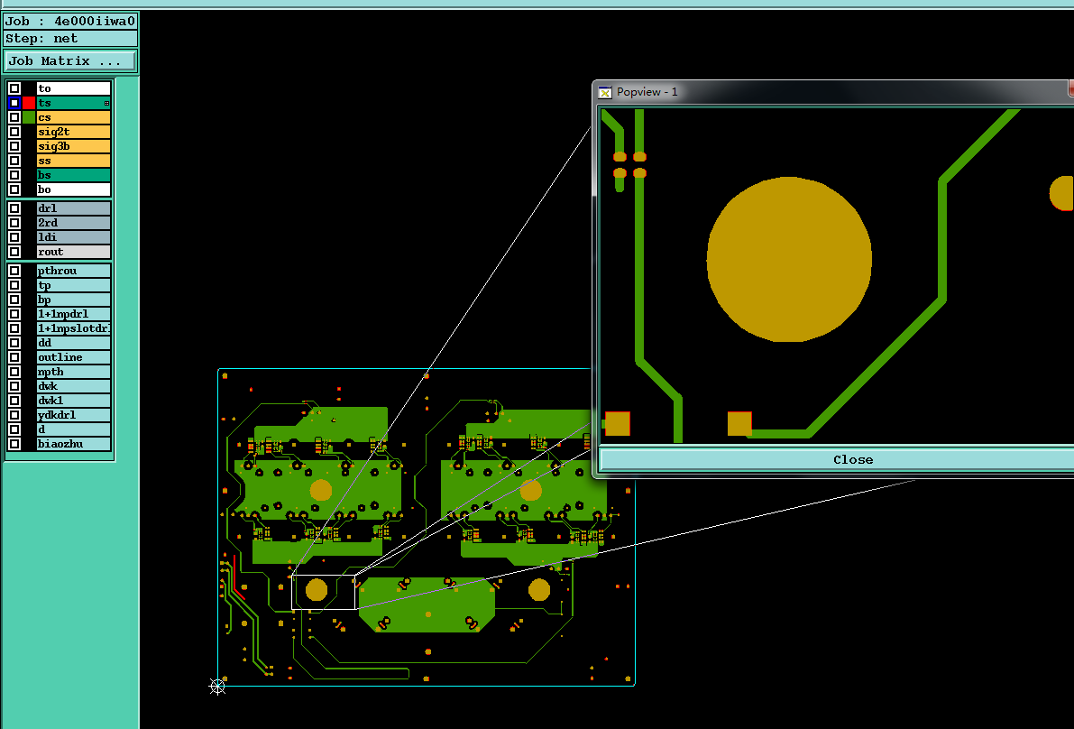Image resolution: width=1074 pixels, height=729 pixels.
Task: Select the layer named to
Action: click(73, 88)
